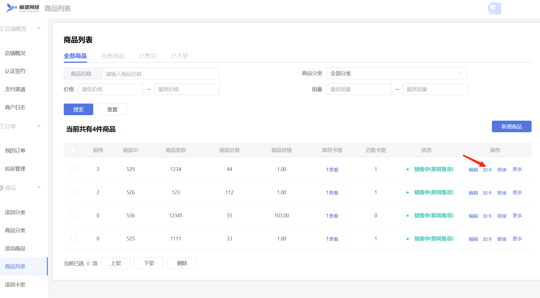The image size is (540, 298).
Task: Click the 重置 button
Action: click(112, 109)
